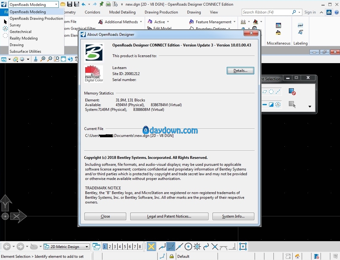Image resolution: width=340 pixels, height=260 pixels.
Task: Click Legal and Patent Notices... button
Action: pyautogui.click(x=169, y=216)
